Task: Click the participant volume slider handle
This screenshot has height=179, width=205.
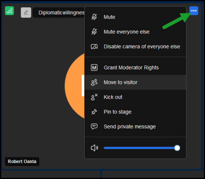Action: (x=177, y=148)
